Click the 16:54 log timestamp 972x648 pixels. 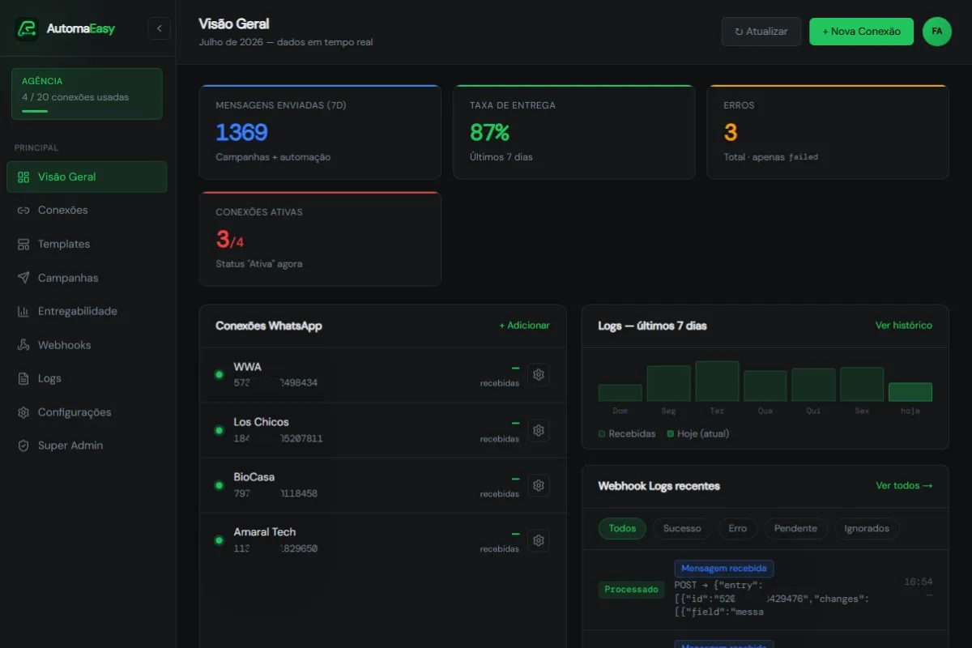coord(919,582)
